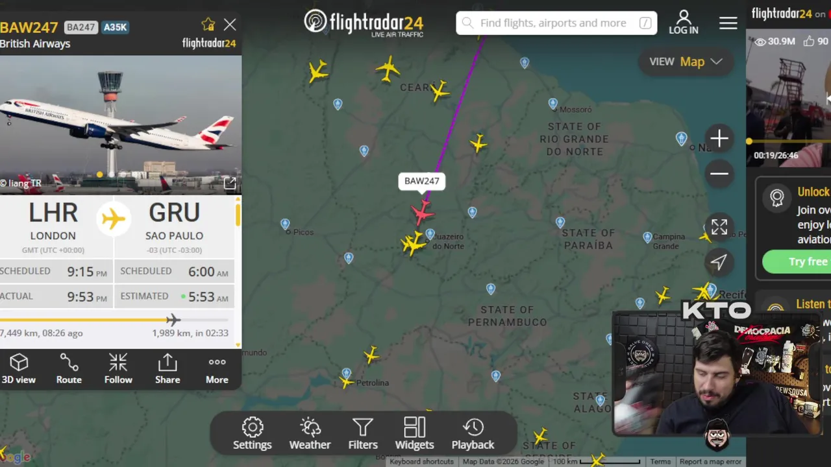
Task: Share the BAW247 flight
Action: [x=167, y=368]
